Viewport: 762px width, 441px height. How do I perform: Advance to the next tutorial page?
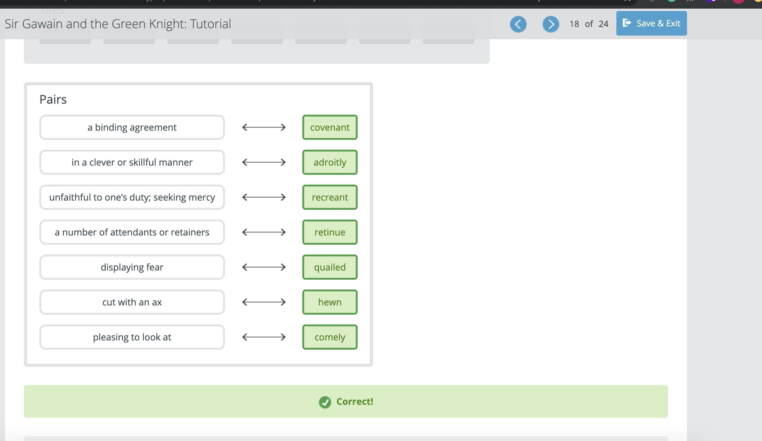[551, 24]
